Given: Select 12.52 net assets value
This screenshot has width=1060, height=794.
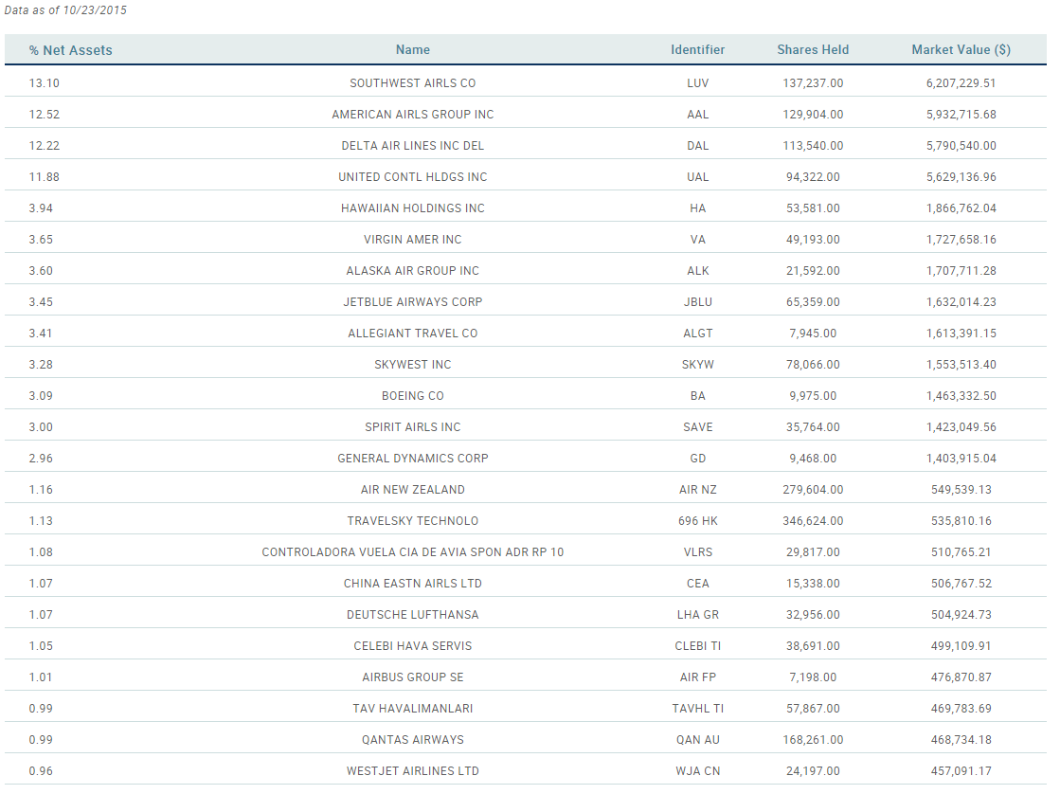Looking at the screenshot, I should click(x=44, y=115).
